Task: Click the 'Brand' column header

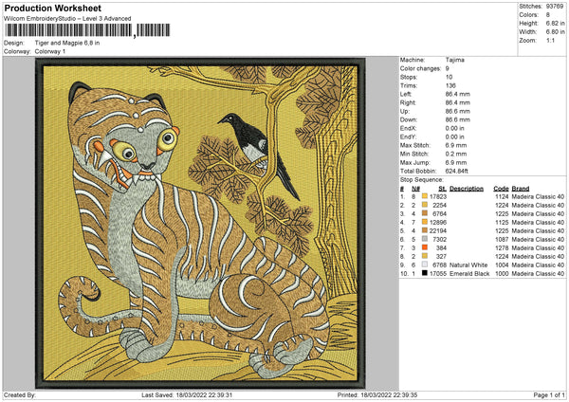Action: pos(521,189)
